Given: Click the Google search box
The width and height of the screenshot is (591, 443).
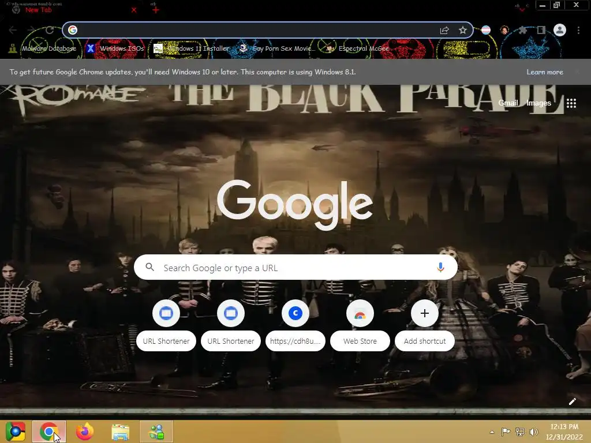Looking at the screenshot, I should point(295,268).
